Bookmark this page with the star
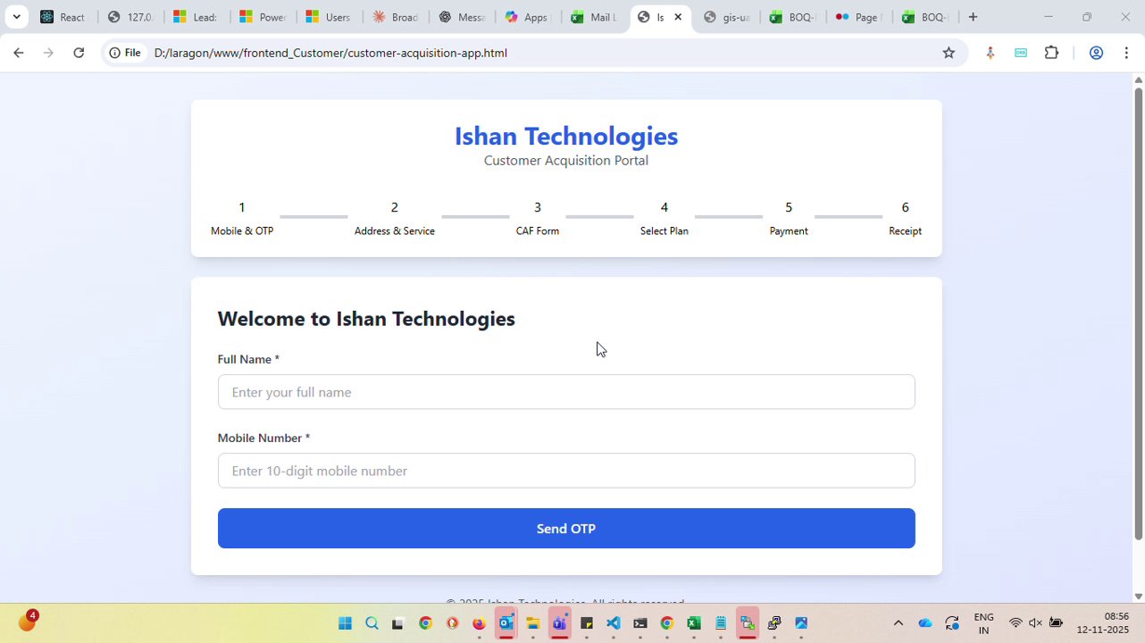 (x=949, y=53)
